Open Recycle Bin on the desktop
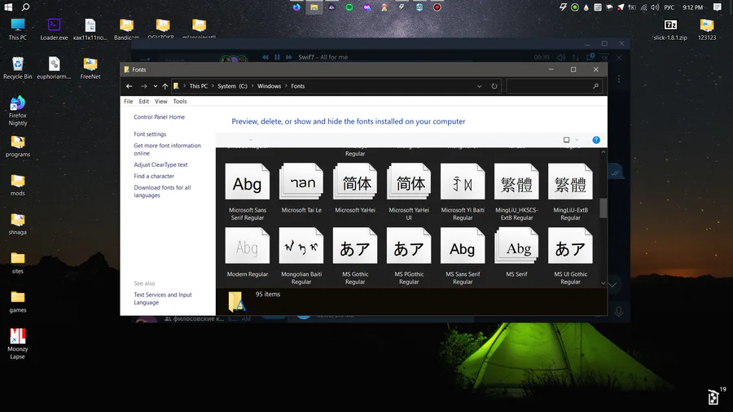This screenshot has width=733, height=412. [17, 68]
